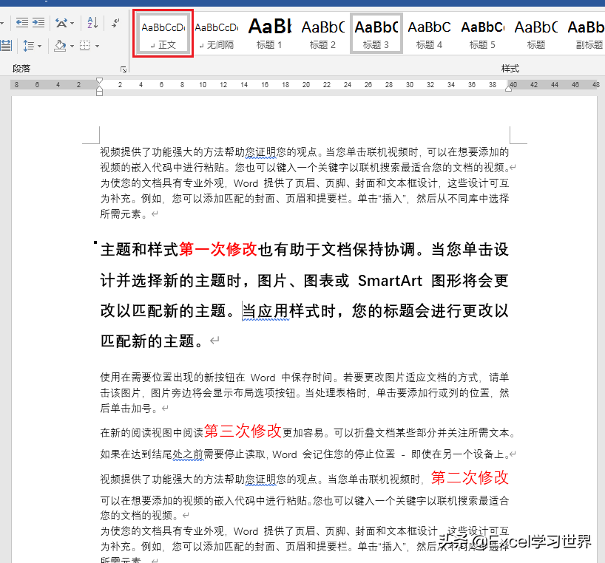This screenshot has width=605, height=563.
Task: Open the line spacing dropdown arrow
Action: [x=40, y=46]
